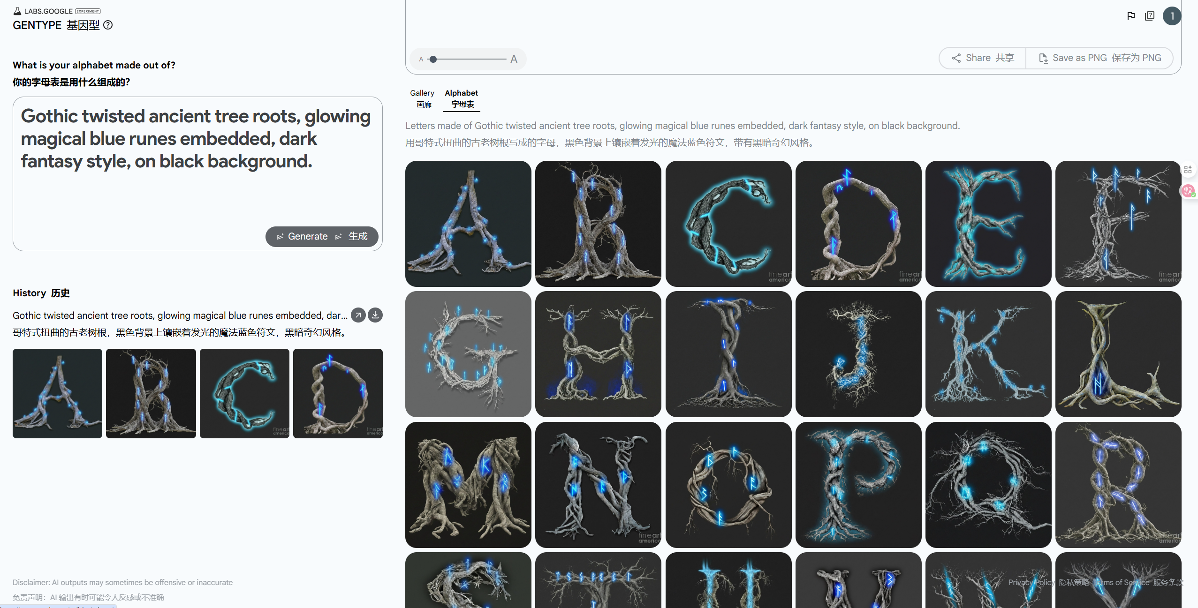The image size is (1198, 608).
Task: Open the Privacy Policy link
Action: coord(1031,582)
